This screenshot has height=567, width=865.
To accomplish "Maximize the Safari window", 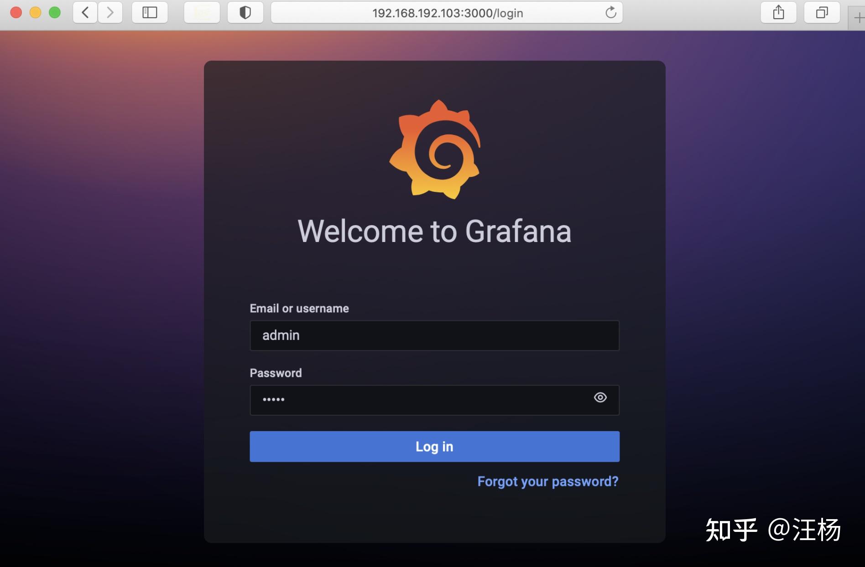I will (55, 13).
